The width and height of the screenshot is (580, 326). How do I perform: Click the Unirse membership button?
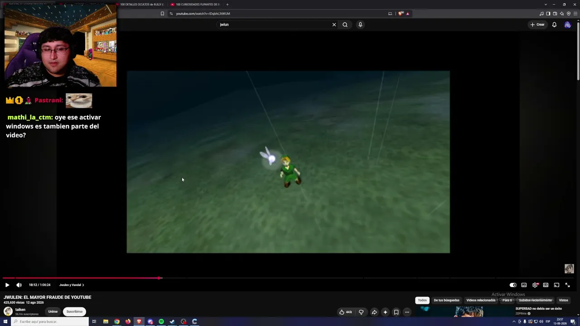click(53, 312)
